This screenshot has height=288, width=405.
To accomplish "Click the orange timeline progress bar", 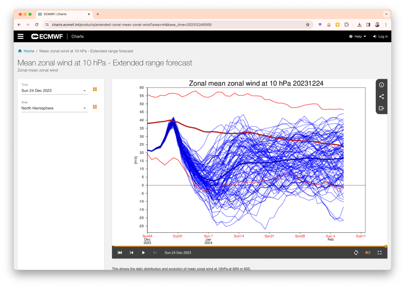I will pos(249,246).
